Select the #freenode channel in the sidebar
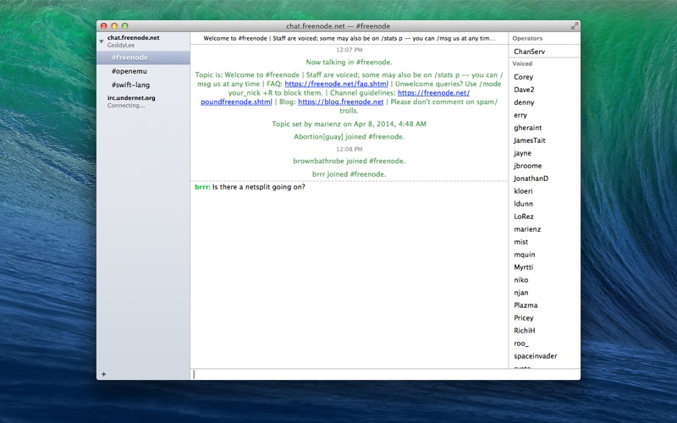 (143, 58)
